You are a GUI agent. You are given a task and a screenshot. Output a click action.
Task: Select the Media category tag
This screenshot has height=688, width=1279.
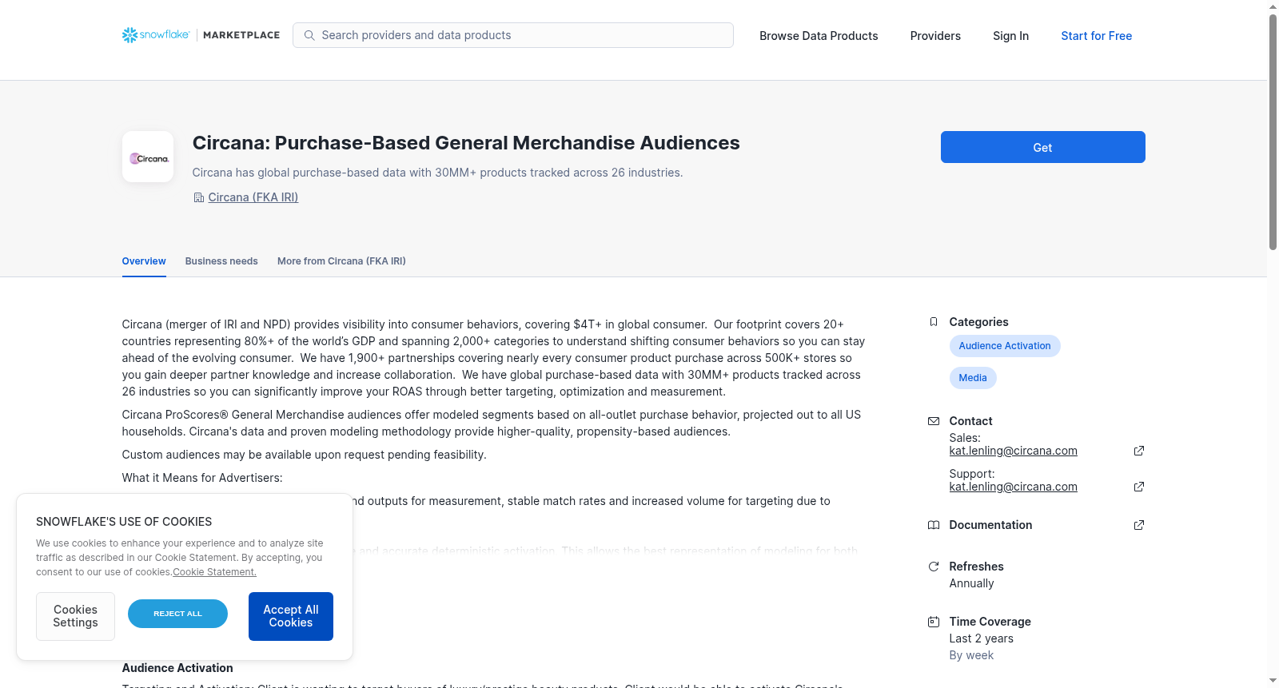coord(973,378)
